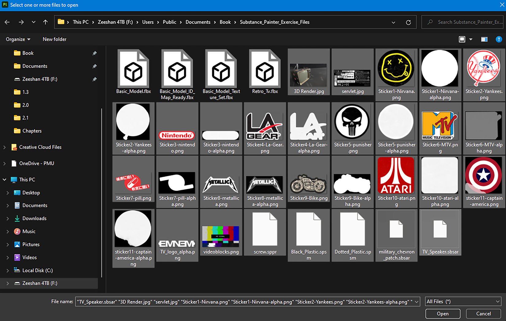
Task: Go up one folder level
Action: pos(45,22)
